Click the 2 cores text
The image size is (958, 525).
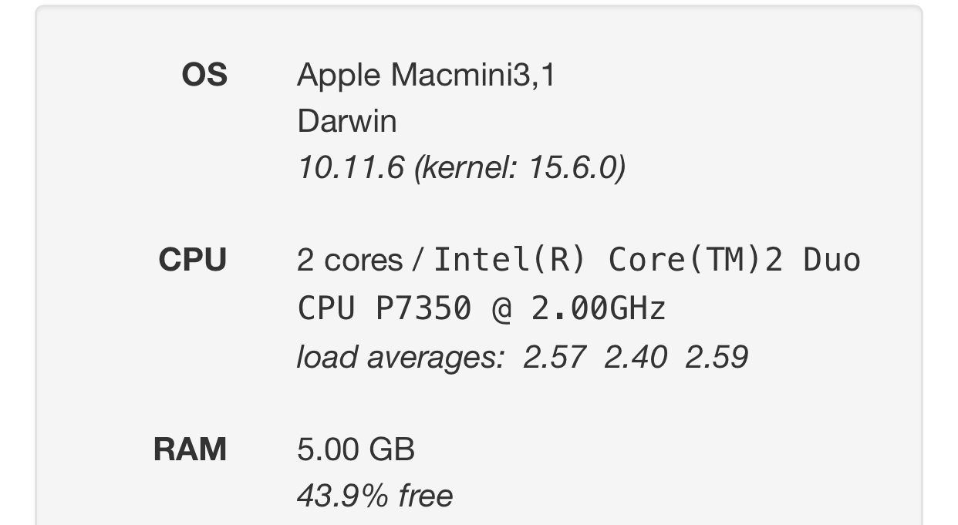349,261
